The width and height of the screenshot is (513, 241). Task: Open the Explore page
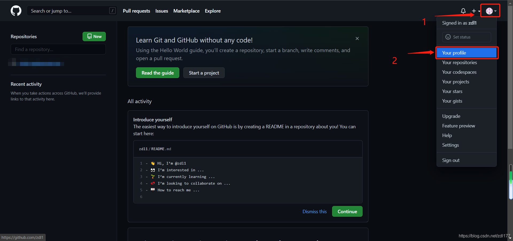pyautogui.click(x=213, y=11)
